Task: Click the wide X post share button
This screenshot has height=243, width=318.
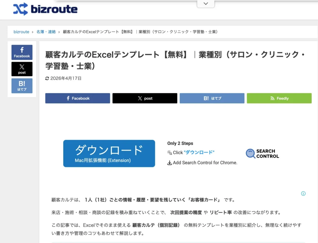Action: click(145, 98)
